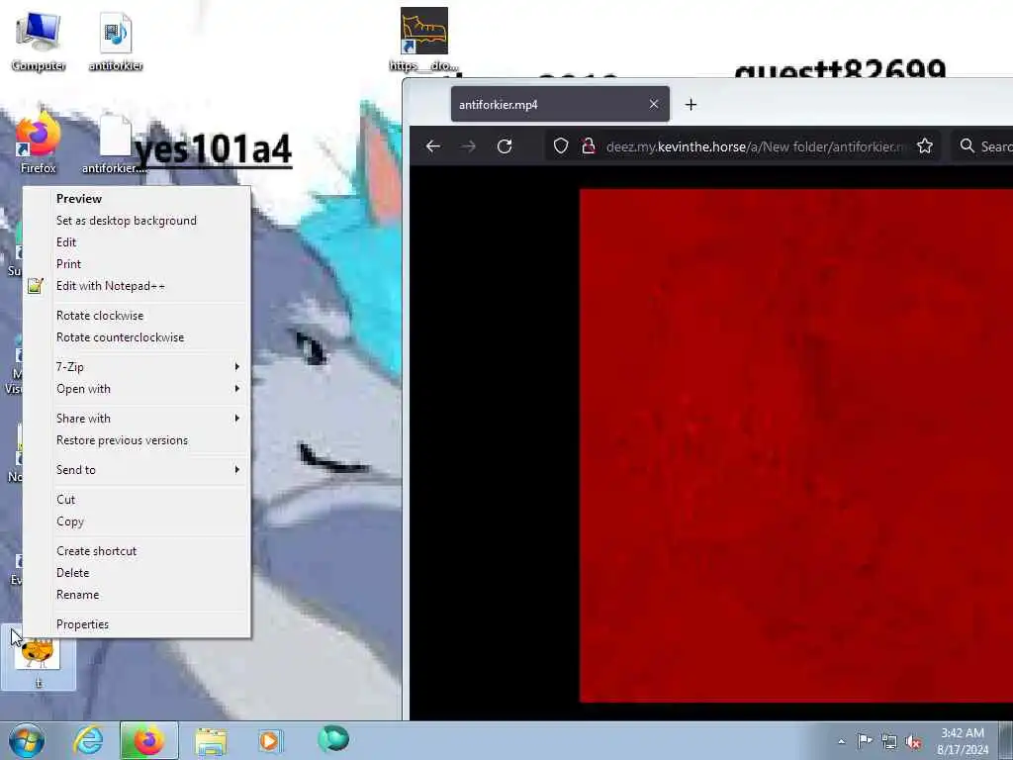Expand the Share with submenu
This screenshot has width=1013, height=760.
137,419
